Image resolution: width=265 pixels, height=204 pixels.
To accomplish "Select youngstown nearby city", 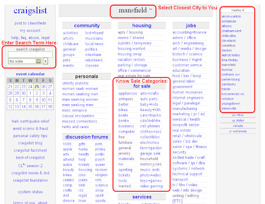I will (231, 104).
